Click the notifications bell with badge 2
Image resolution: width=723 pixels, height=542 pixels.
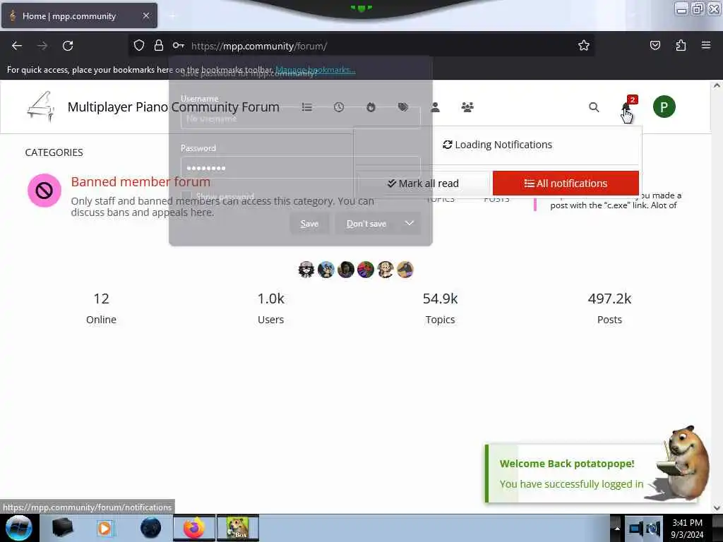pyautogui.click(x=627, y=107)
